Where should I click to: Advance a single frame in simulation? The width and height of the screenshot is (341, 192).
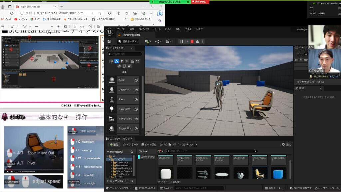tap(187, 41)
